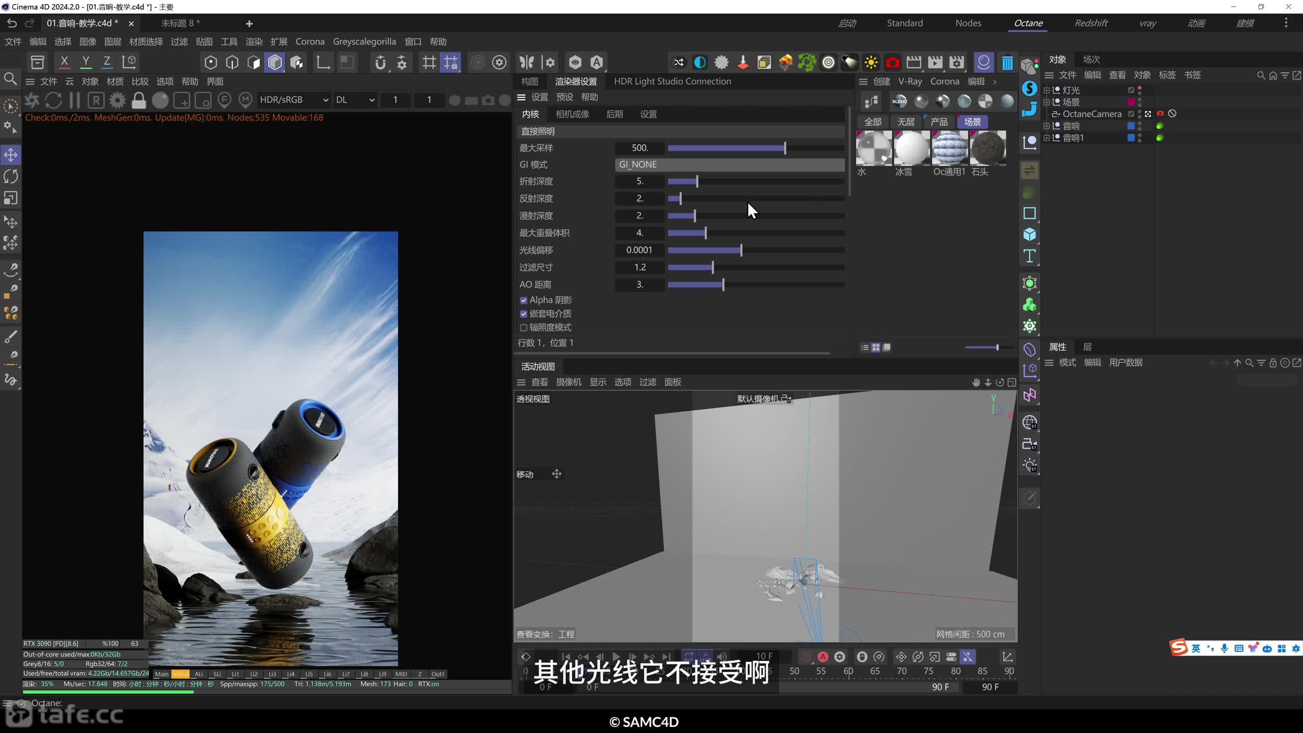
Task: Click the trash can icon in Octane toolbar
Action: tap(1007, 63)
